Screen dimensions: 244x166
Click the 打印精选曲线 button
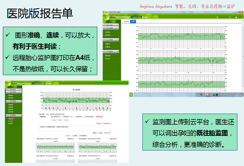[x=83, y=136]
